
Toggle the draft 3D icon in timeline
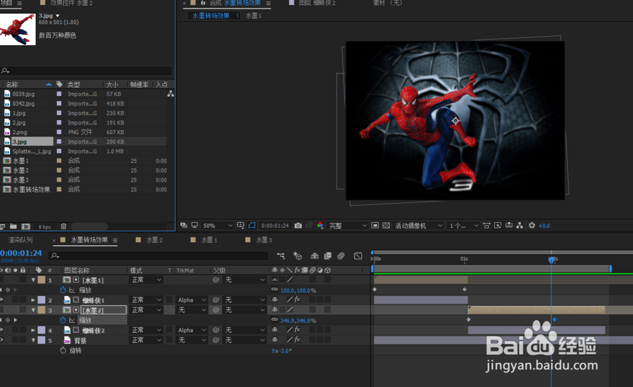(x=298, y=255)
